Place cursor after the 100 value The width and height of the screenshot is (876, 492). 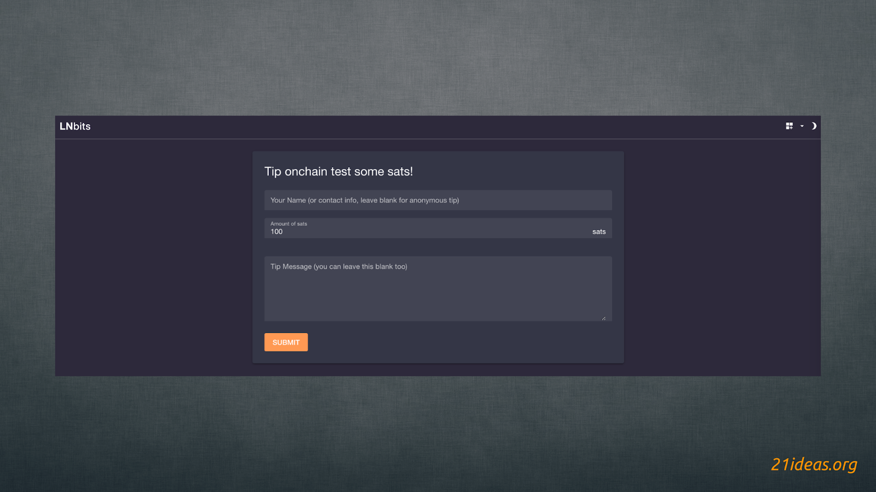(x=284, y=232)
